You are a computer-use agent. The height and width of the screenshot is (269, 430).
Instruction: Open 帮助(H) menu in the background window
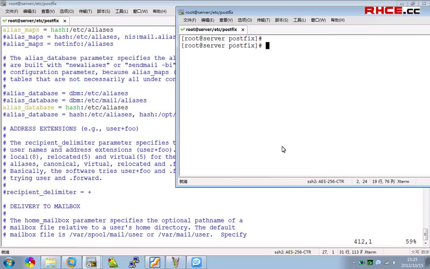(160, 11)
